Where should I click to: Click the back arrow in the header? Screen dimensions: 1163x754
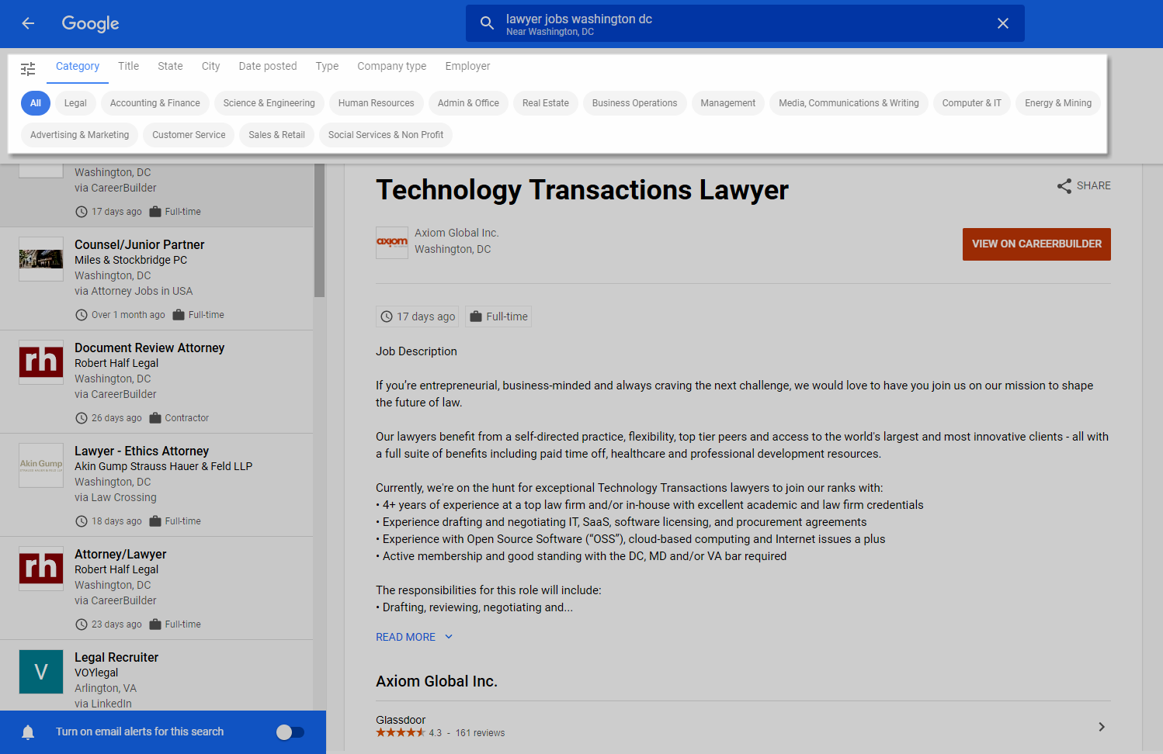(28, 23)
